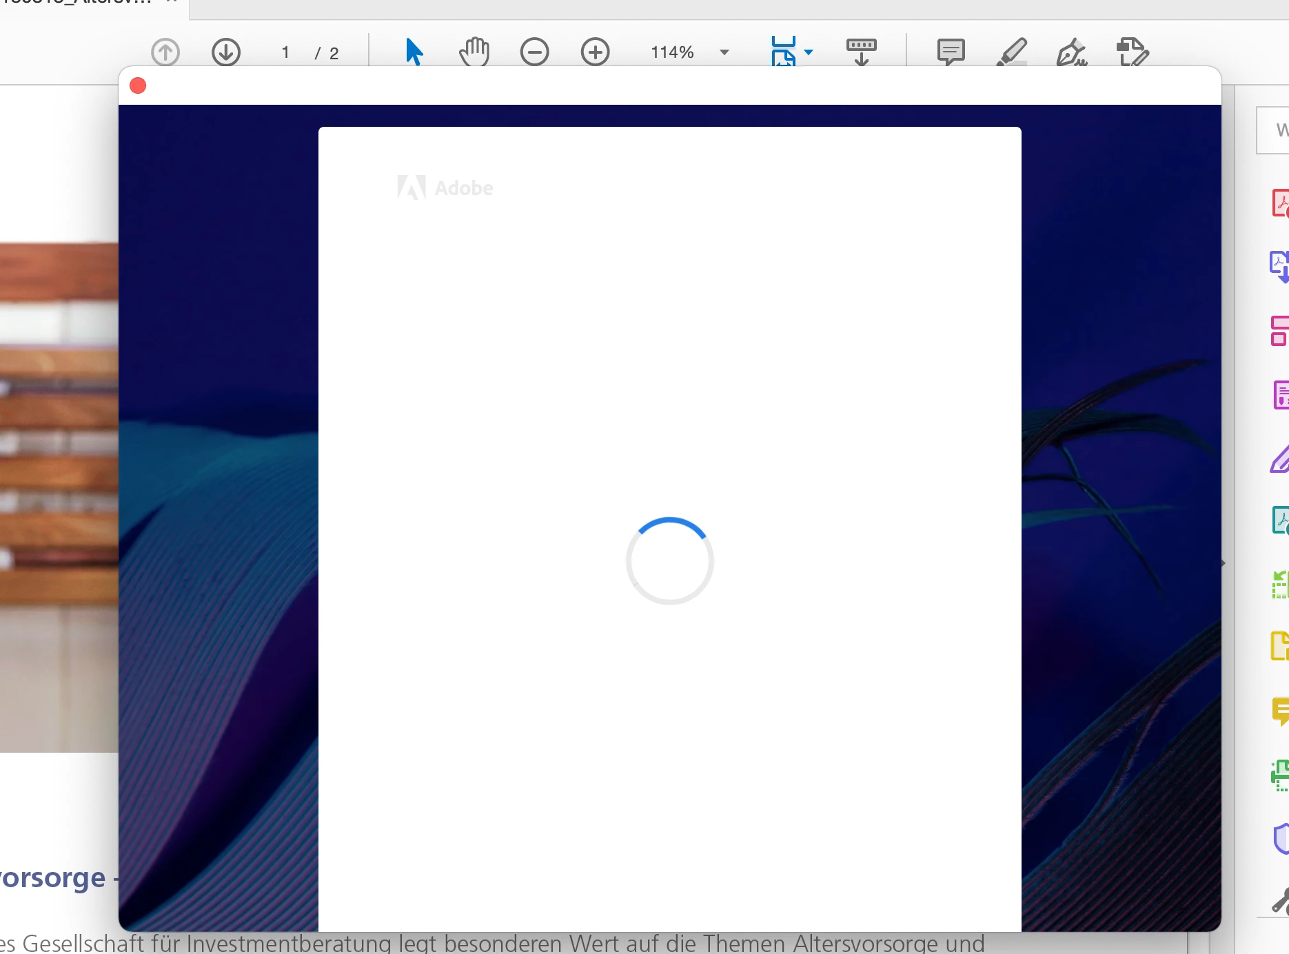
Task: Add a sticky note comment
Action: 951,52
